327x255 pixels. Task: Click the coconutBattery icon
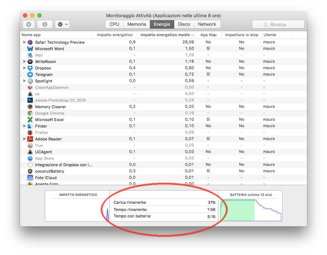(x=30, y=171)
